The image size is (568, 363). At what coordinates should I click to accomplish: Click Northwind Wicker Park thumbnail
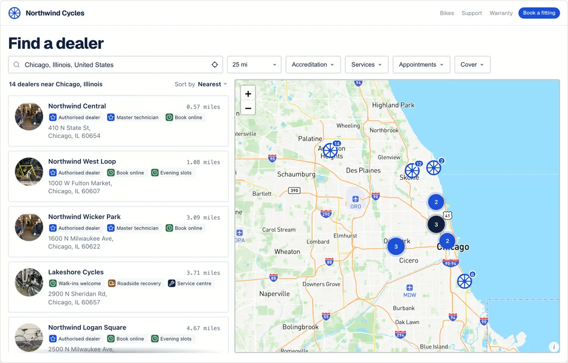29,227
